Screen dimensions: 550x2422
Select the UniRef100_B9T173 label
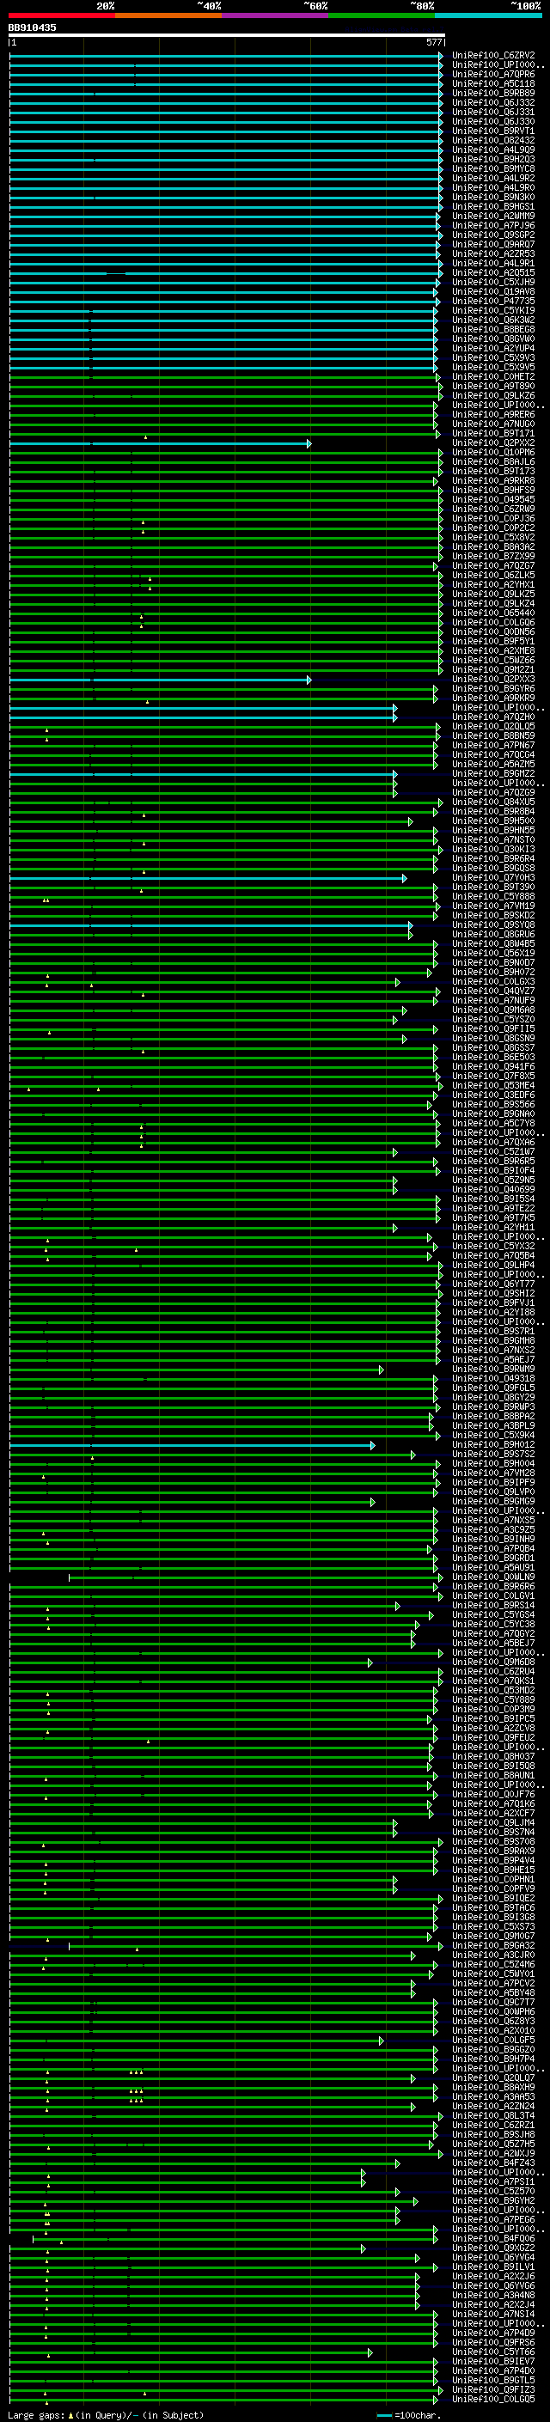(493, 471)
